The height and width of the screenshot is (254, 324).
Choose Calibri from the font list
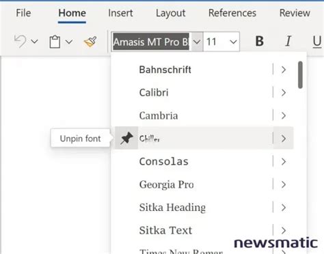[154, 93]
